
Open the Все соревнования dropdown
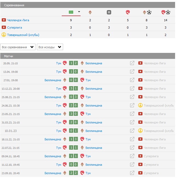click(x=18, y=47)
